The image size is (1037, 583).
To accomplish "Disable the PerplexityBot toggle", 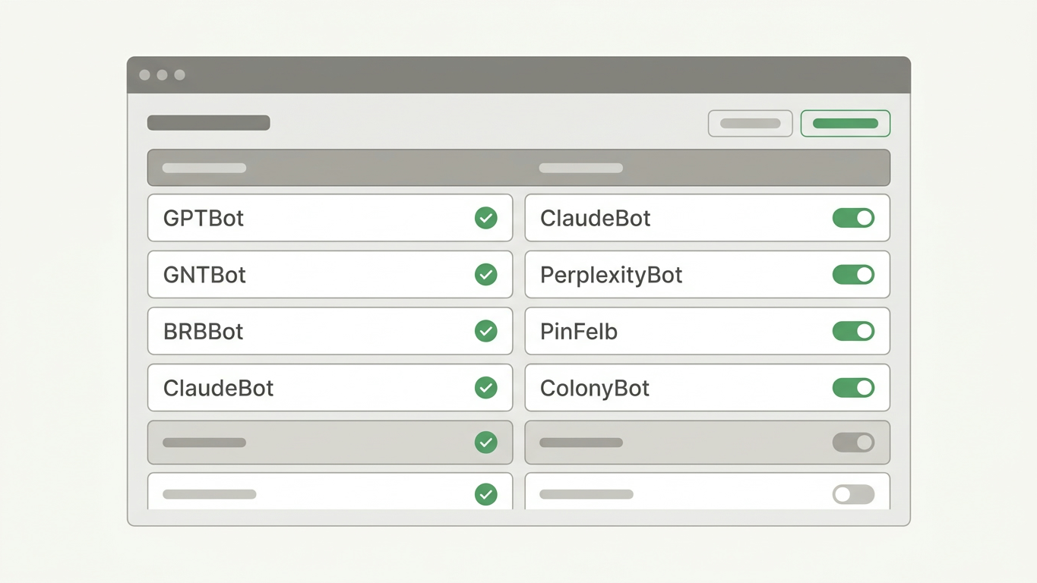I will pos(853,274).
